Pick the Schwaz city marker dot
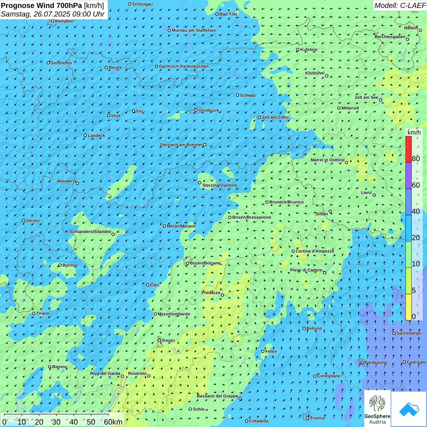427x427 pixels. pos(237,95)
